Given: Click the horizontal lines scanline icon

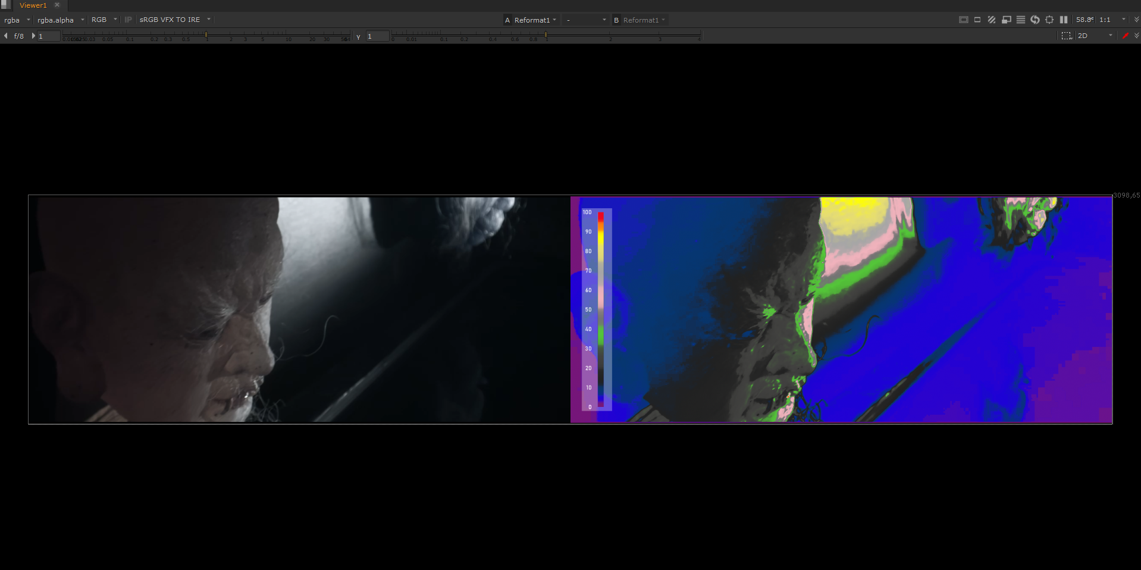Looking at the screenshot, I should click(1021, 20).
